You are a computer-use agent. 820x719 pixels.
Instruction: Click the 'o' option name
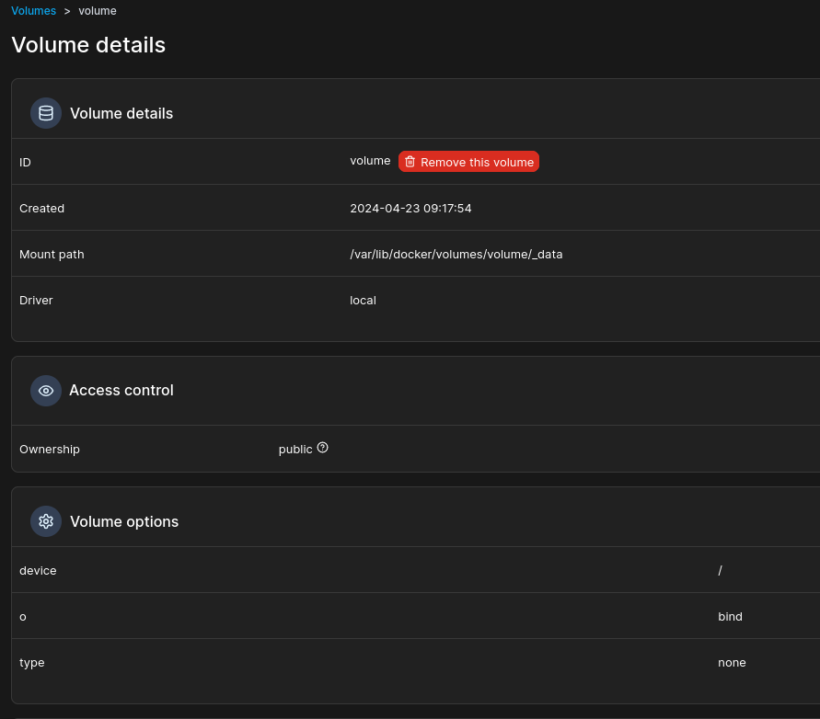click(x=22, y=617)
